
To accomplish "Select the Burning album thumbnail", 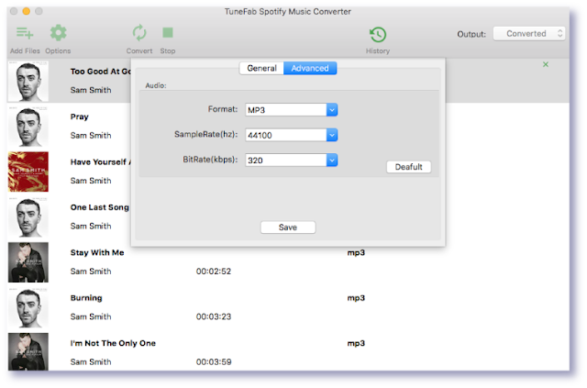I will 28,307.
